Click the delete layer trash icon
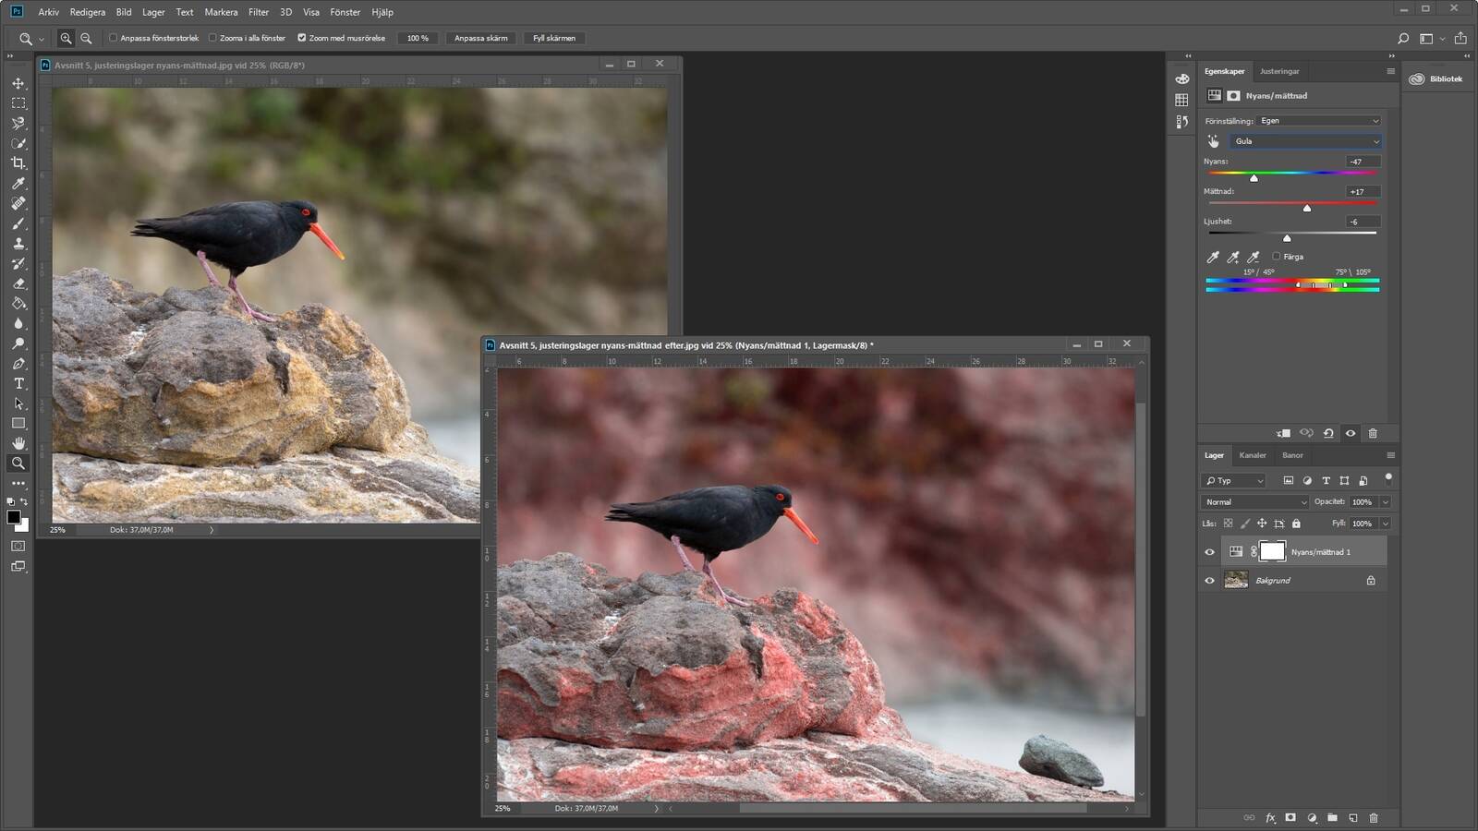 point(1374,817)
